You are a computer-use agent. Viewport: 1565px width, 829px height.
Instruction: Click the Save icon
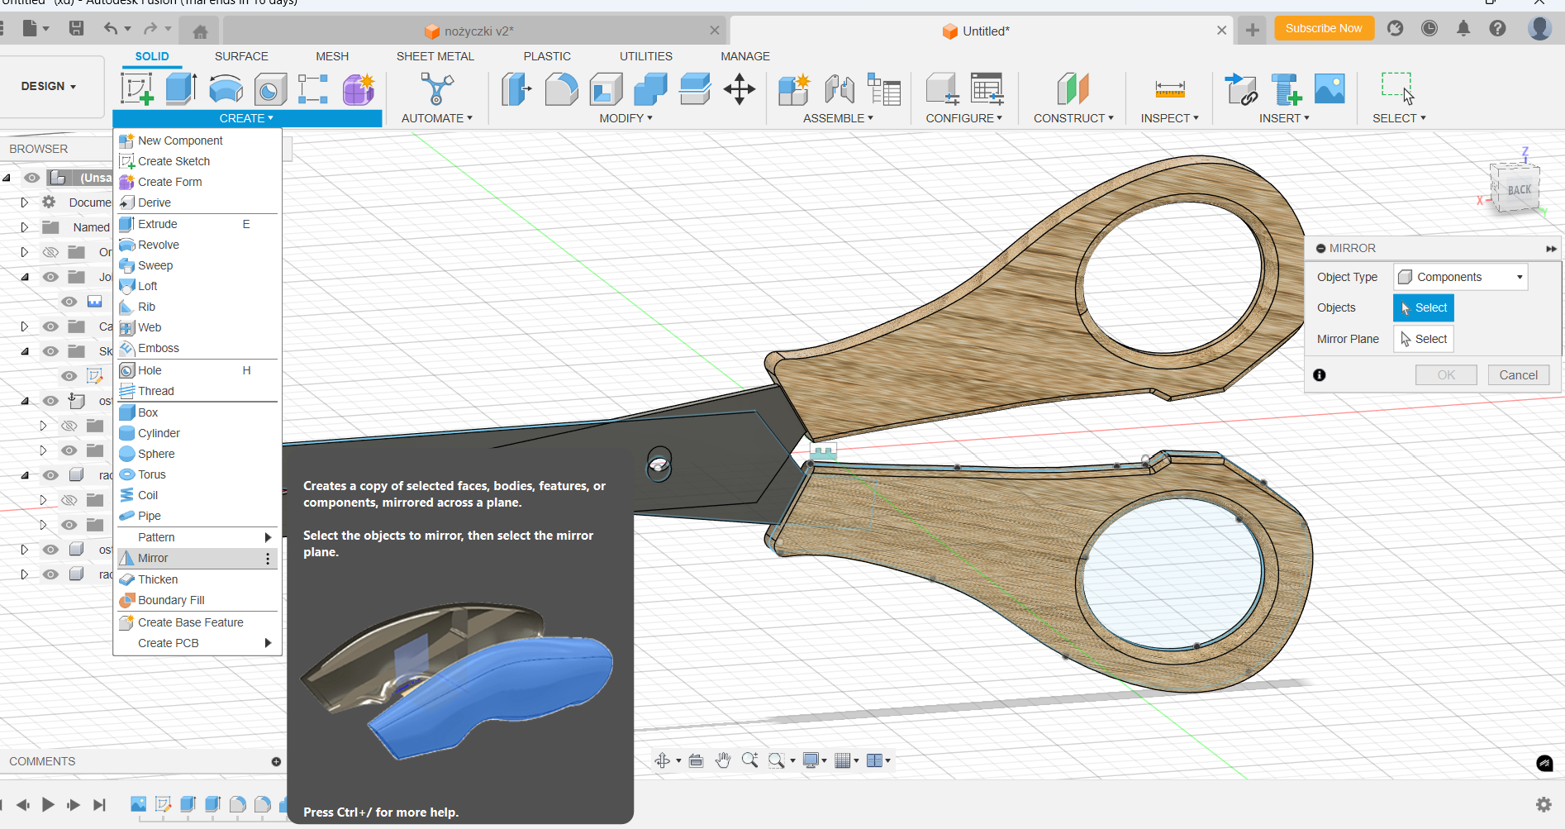[x=76, y=29]
